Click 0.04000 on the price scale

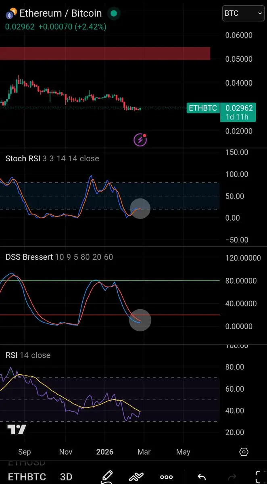[239, 83]
